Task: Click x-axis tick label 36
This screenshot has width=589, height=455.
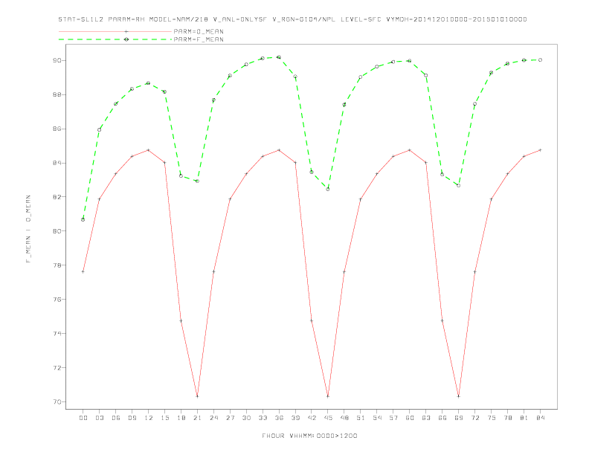Action: pyautogui.click(x=279, y=418)
